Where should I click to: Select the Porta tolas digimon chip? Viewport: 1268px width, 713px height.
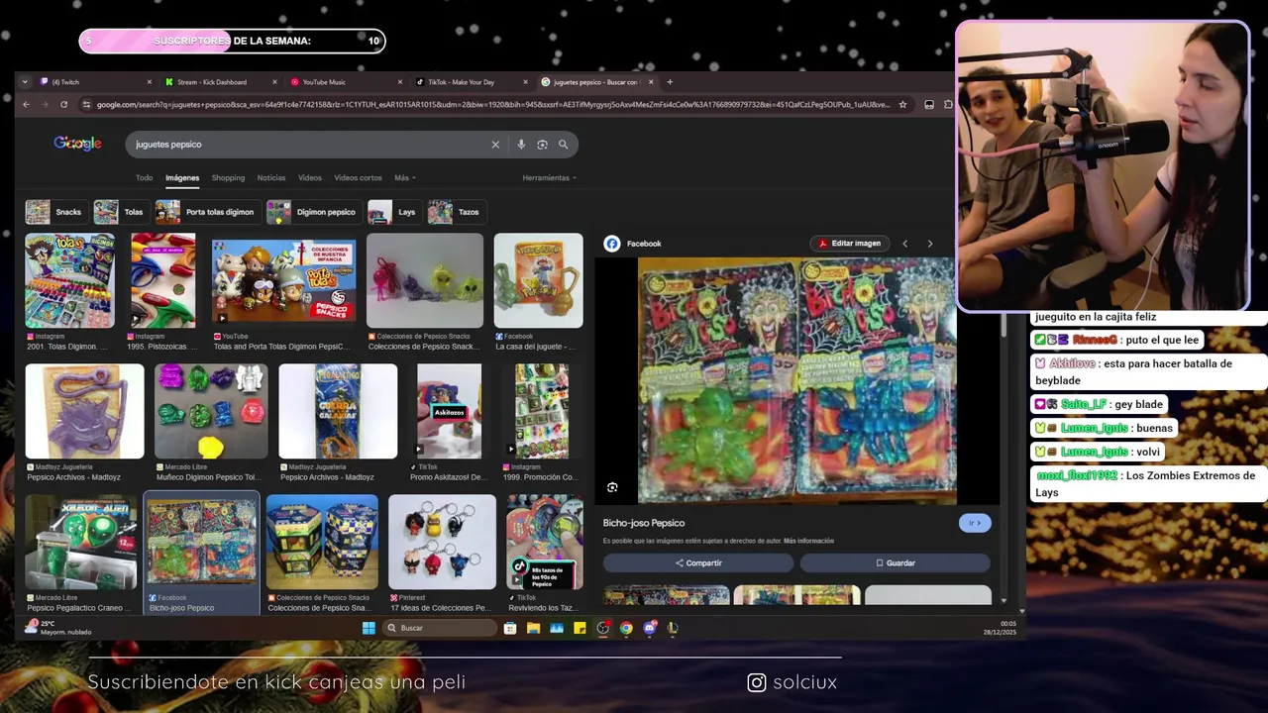(x=206, y=212)
